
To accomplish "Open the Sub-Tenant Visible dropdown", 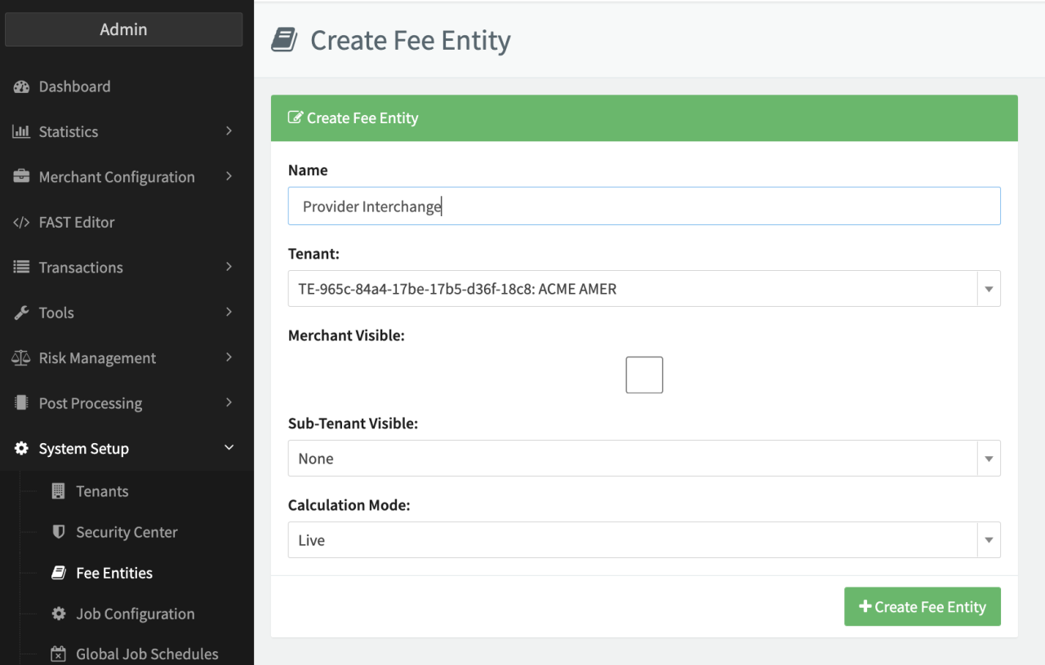I will [x=643, y=459].
